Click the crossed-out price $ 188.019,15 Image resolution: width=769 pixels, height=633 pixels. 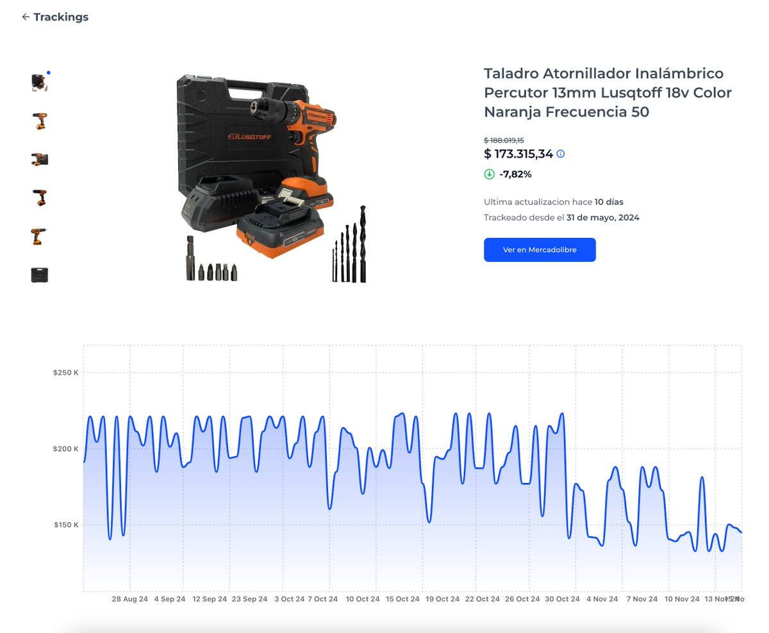pos(504,140)
